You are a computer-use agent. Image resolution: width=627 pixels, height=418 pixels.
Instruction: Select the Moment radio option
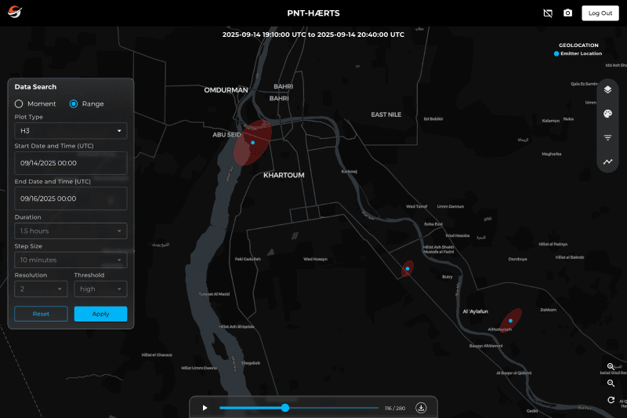pyautogui.click(x=19, y=104)
